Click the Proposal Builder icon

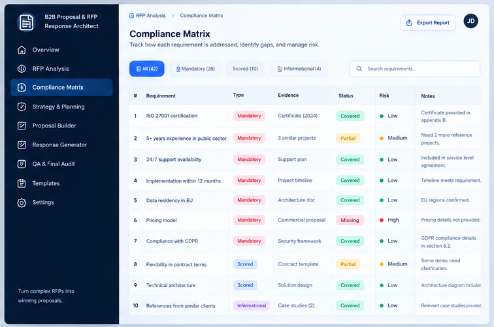tap(22, 126)
